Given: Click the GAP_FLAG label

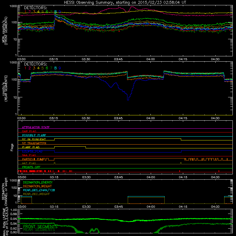Looking at the screenshot, I should point(29,131).
